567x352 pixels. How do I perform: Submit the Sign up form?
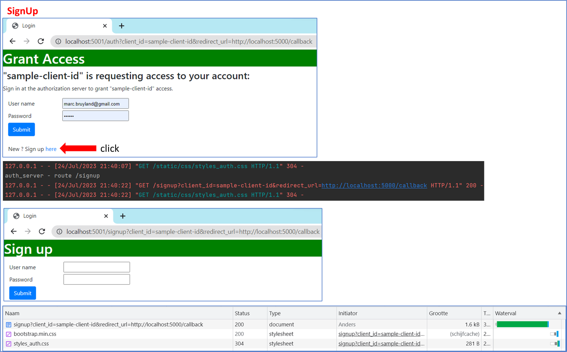point(23,293)
